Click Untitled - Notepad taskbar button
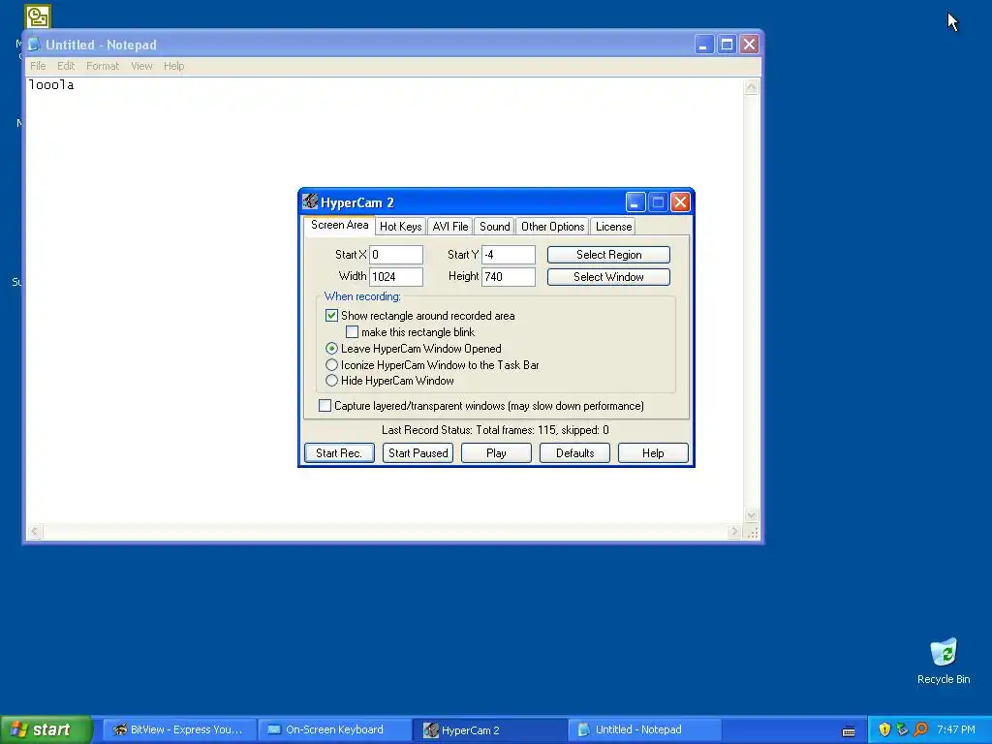Viewport: 992px width, 744px height. (644, 730)
